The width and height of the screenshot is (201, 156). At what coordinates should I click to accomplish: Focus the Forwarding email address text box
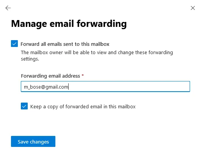tap(105, 86)
